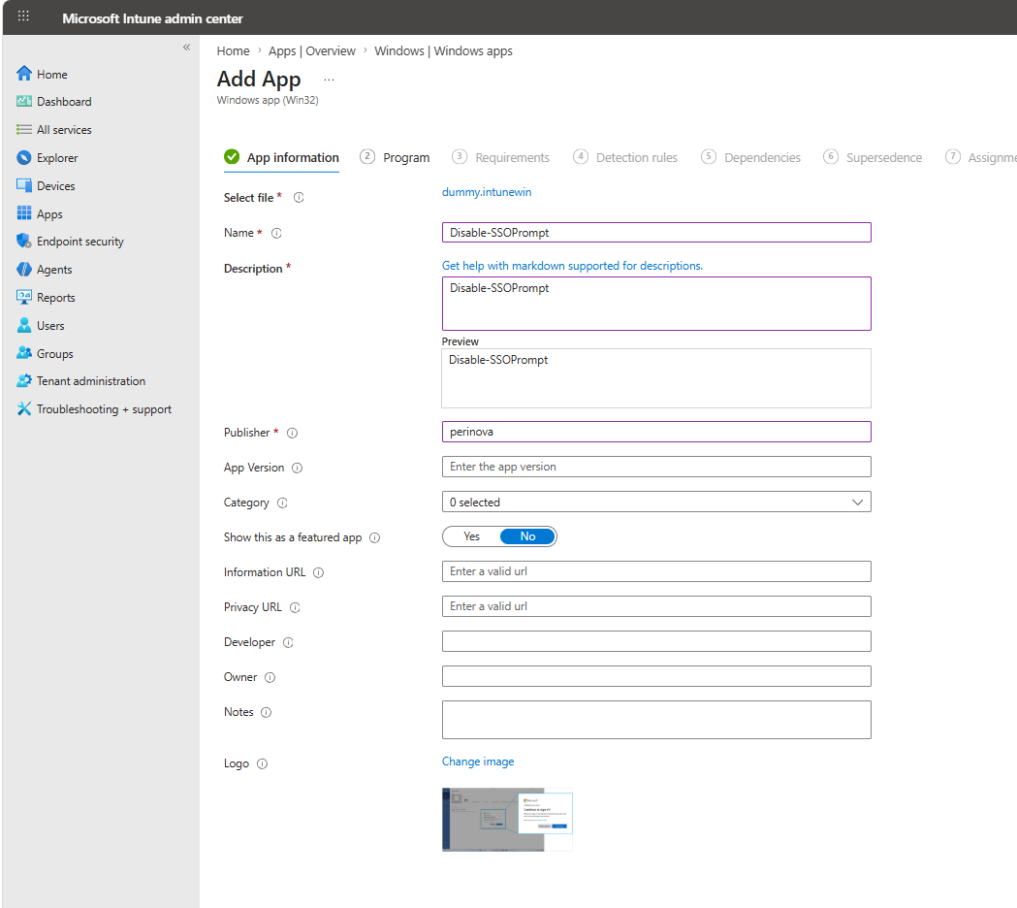Click the Home house icon in sidebar
1017x908 pixels.
pyautogui.click(x=24, y=74)
